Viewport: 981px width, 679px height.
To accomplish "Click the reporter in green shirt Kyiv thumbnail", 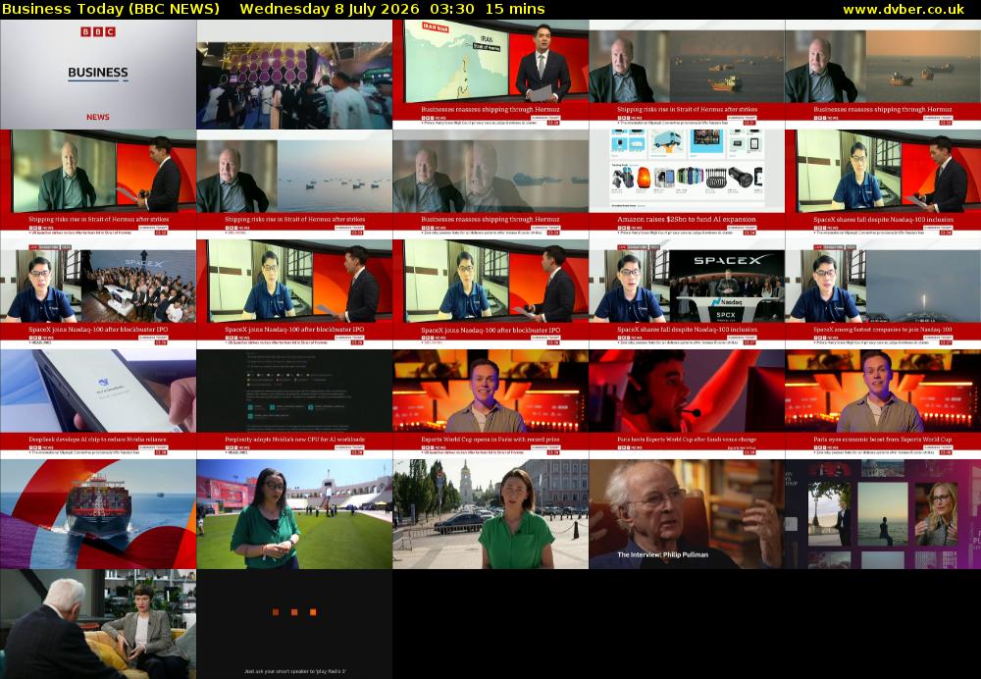I will coord(490,514).
